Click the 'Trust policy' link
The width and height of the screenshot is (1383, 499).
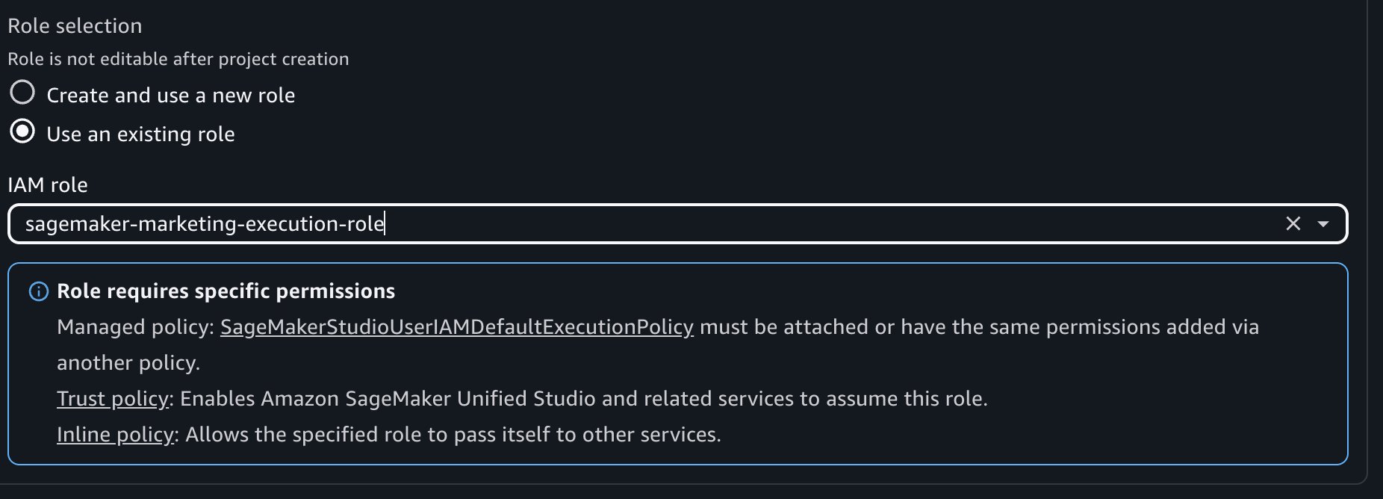(113, 398)
